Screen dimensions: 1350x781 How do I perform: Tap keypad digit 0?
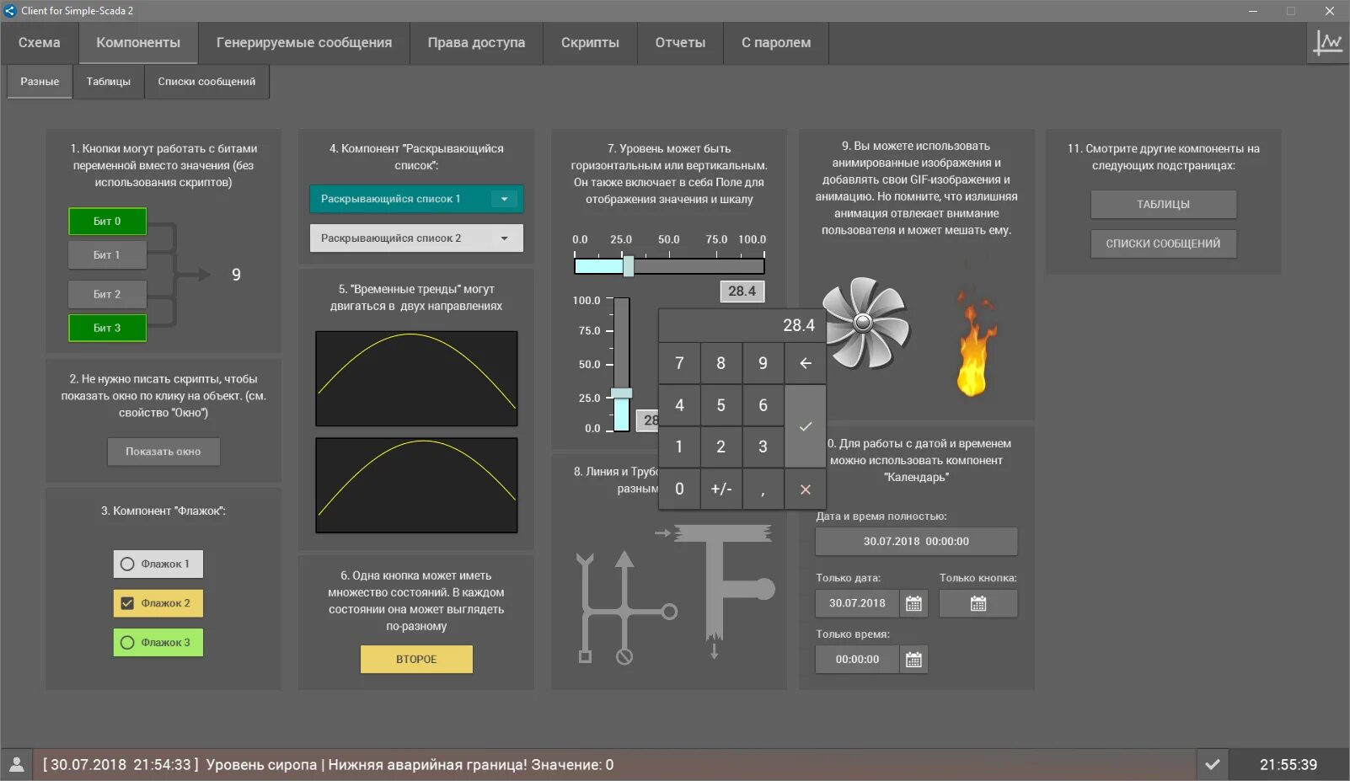tap(679, 489)
